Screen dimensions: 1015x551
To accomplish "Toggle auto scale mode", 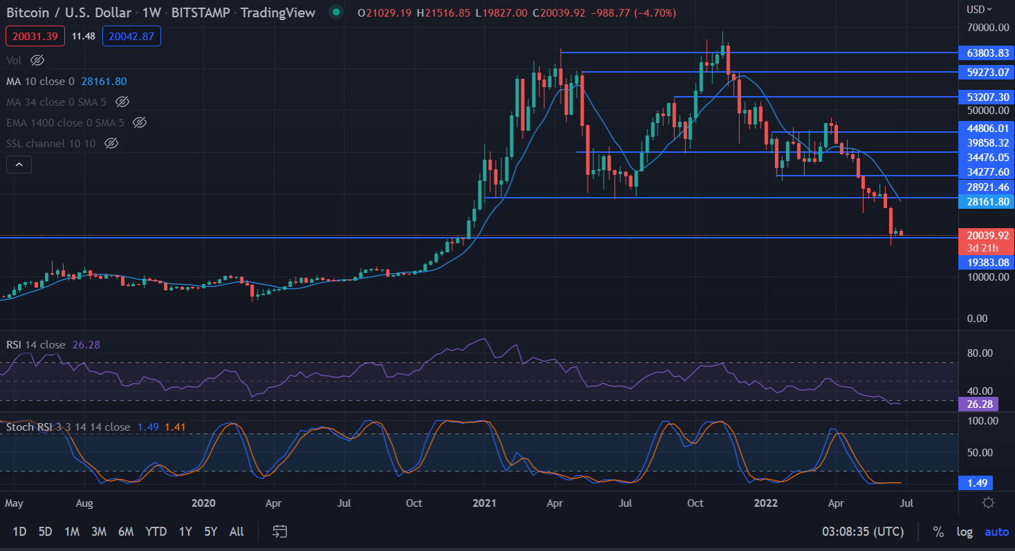I will coord(997,532).
